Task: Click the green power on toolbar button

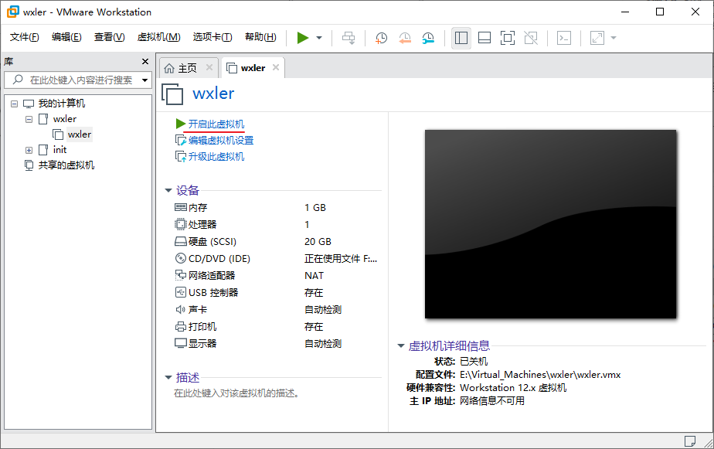Action: [302, 38]
